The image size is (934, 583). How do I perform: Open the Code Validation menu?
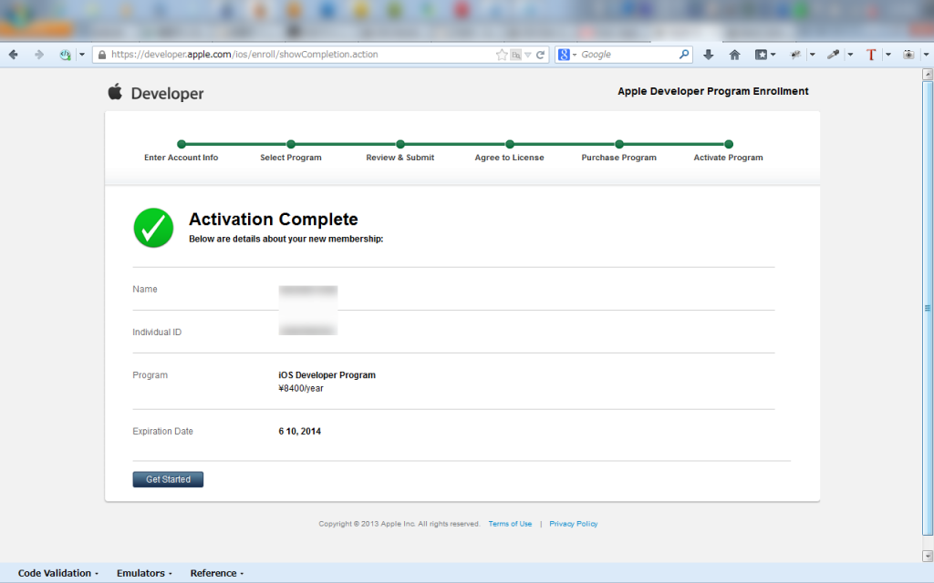57,573
